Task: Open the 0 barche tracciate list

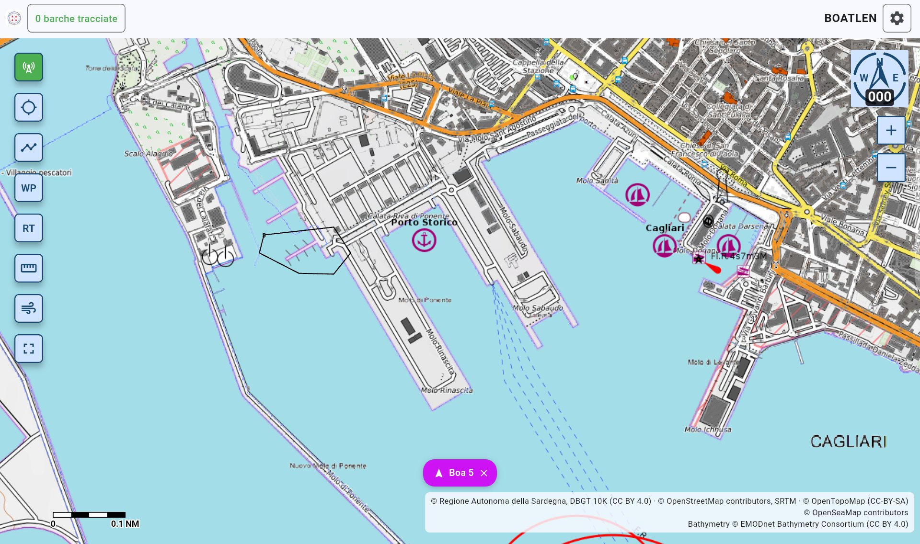Action: 76,18
